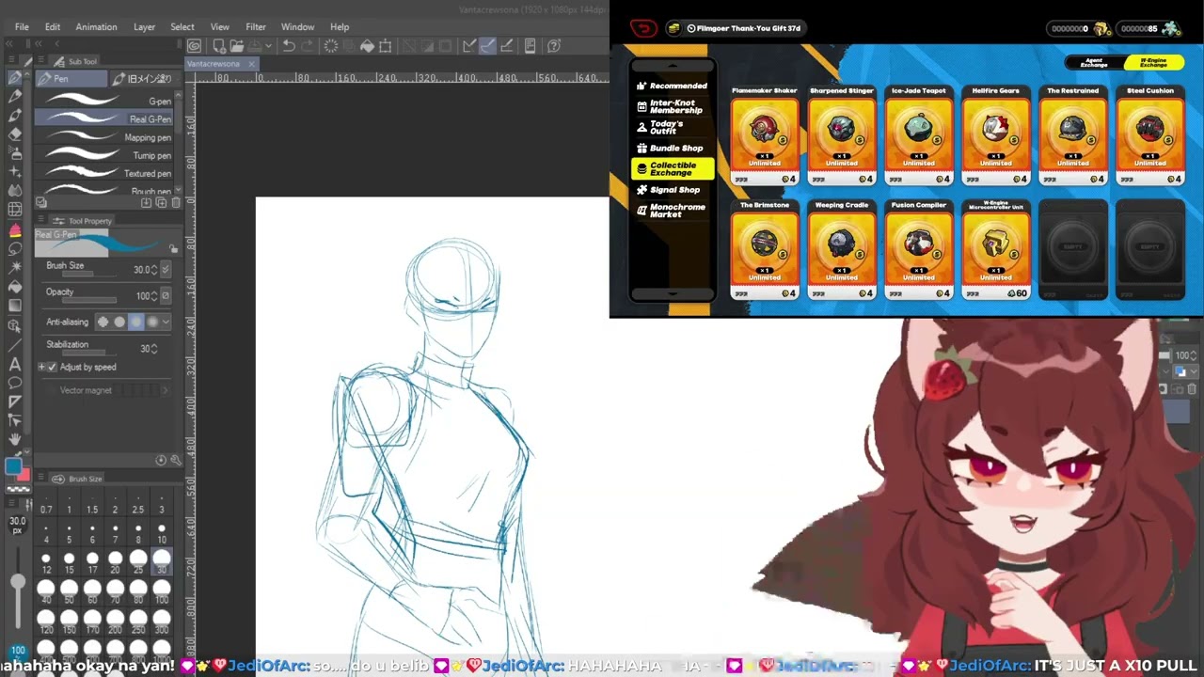Select the Balloon tool in the tool palette

(15, 383)
